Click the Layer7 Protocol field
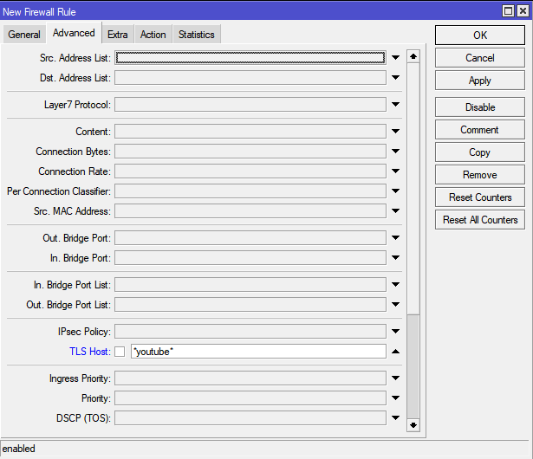 point(250,104)
